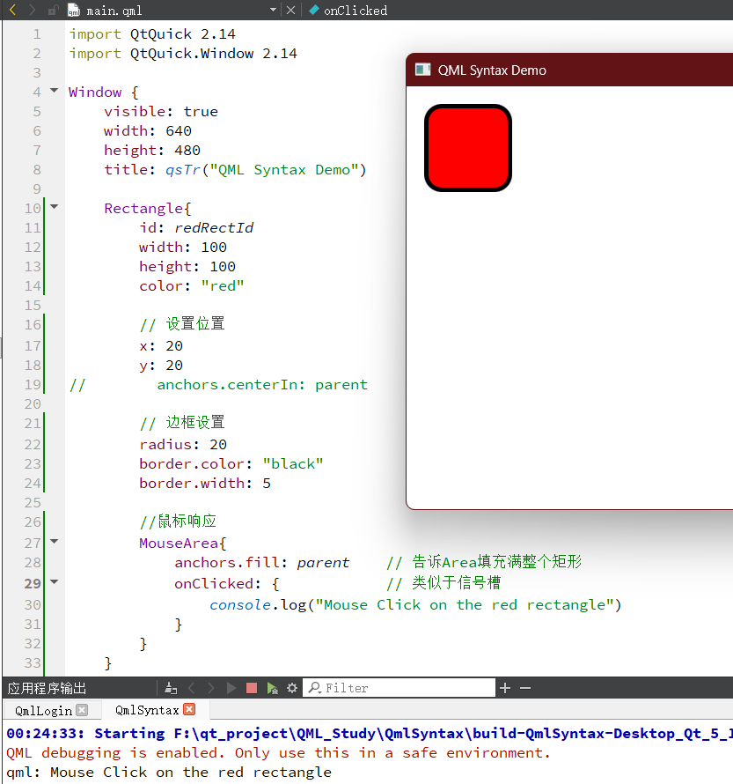This screenshot has height=784, width=733.
Task: Stop the running application with red square
Action: point(252,688)
